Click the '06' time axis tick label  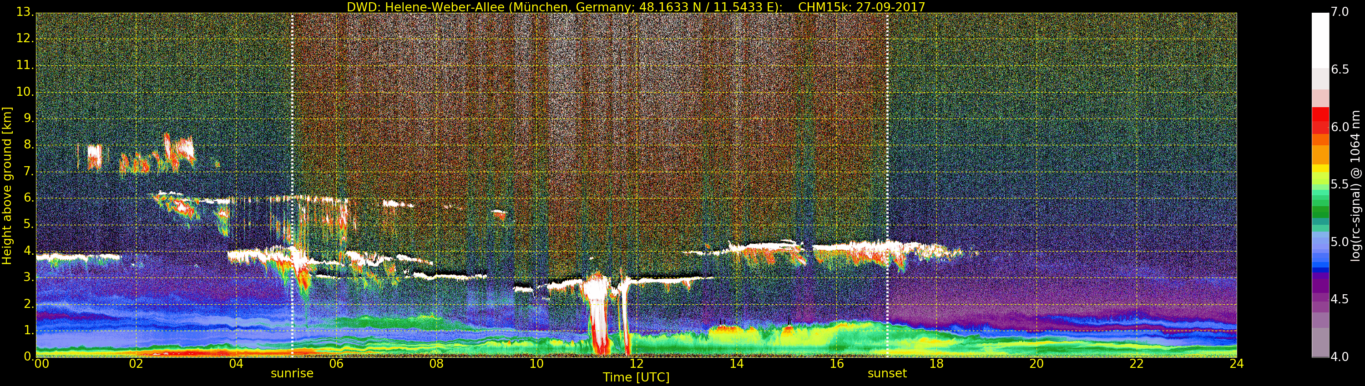(337, 364)
